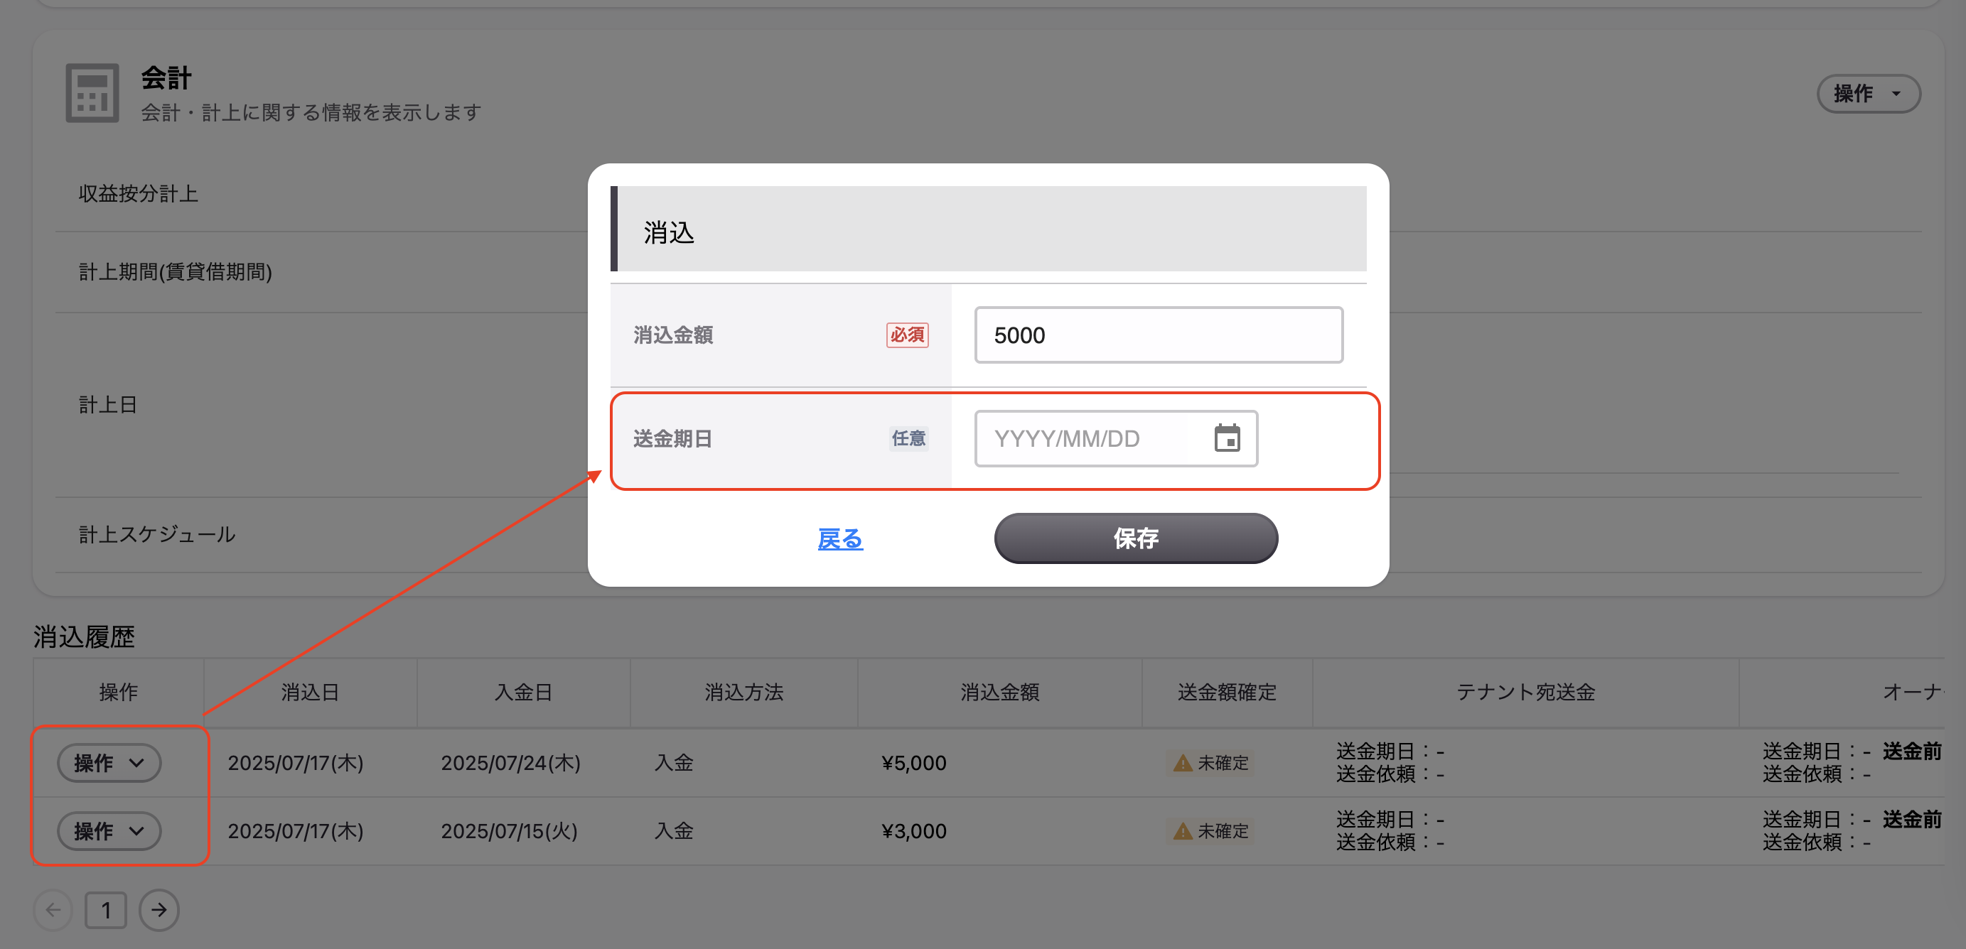Click the 保存 button
1966x949 pixels.
[1136, 538]
